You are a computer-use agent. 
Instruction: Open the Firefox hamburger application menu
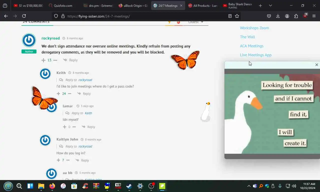tap(314, 16)
